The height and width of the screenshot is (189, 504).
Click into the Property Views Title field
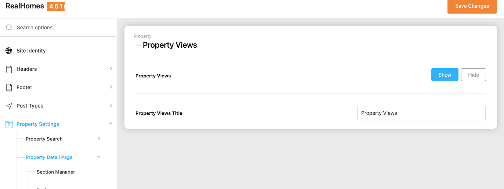coord(421,113)
